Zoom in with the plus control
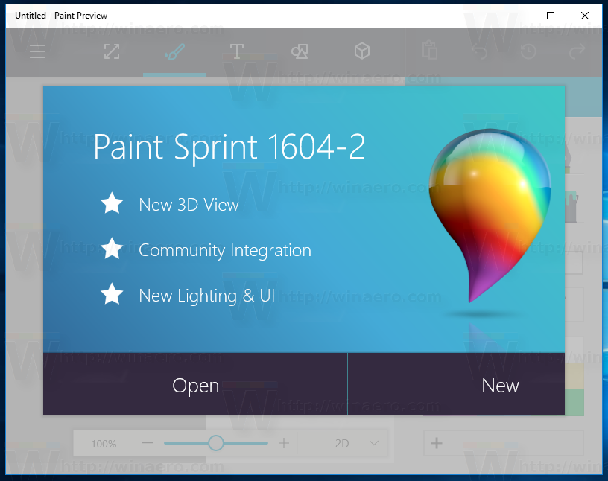The width and height of the screenshot is (608, 481). [x=283, y=442]
